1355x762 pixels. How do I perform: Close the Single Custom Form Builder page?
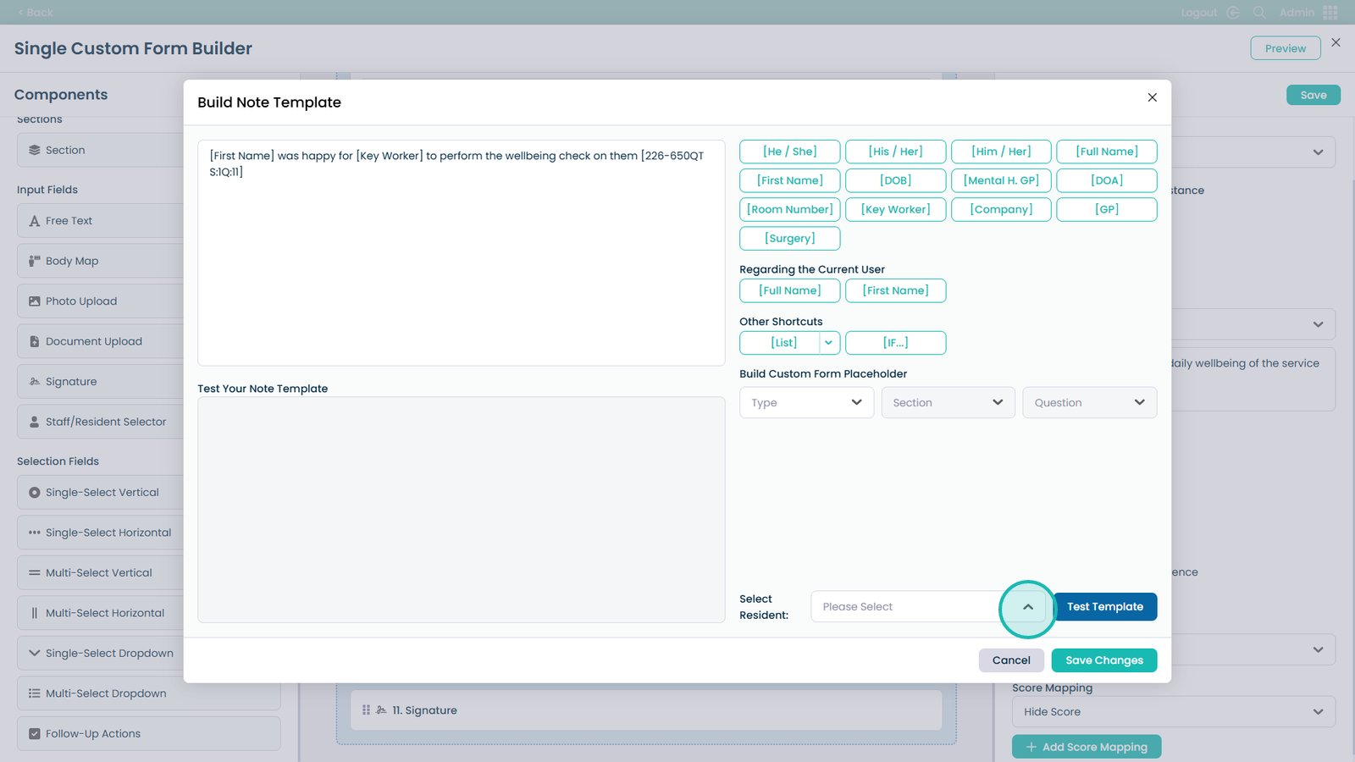click(x=1336, y=42)
